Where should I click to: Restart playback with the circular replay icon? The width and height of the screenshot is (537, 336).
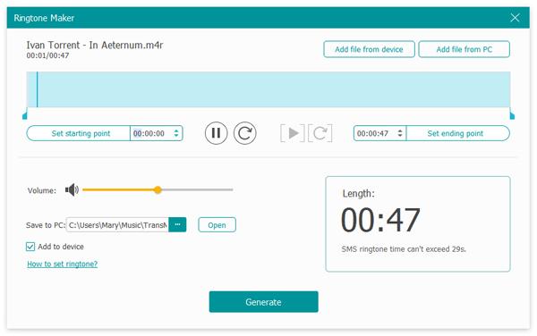click(x=245, y=133)
